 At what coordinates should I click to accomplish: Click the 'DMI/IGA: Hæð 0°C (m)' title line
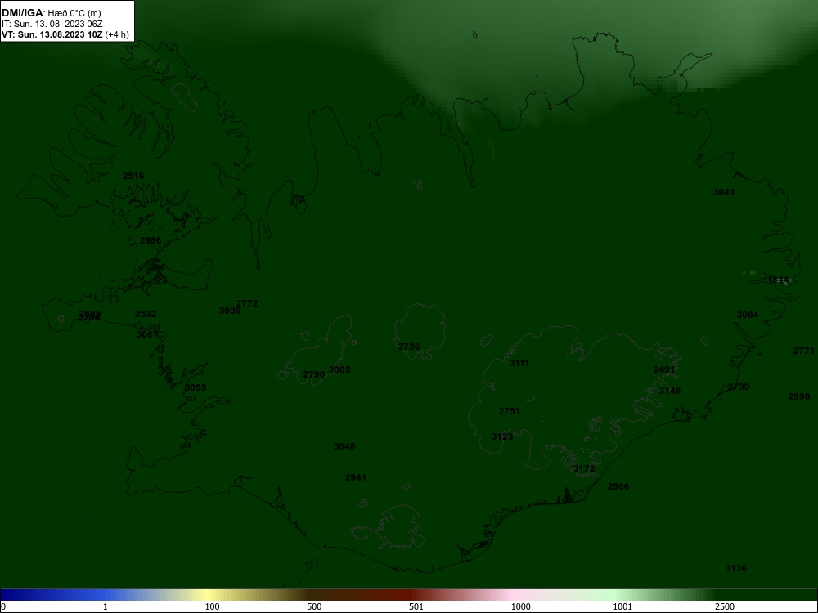click(52, 13)
